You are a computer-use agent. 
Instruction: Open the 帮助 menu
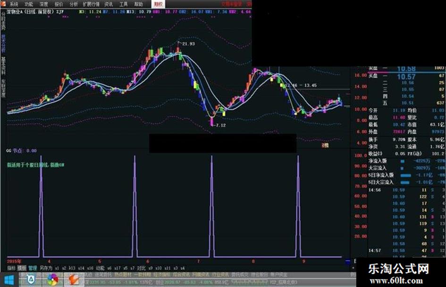(139, 4)
